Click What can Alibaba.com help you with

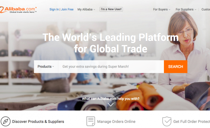point(111,99)
